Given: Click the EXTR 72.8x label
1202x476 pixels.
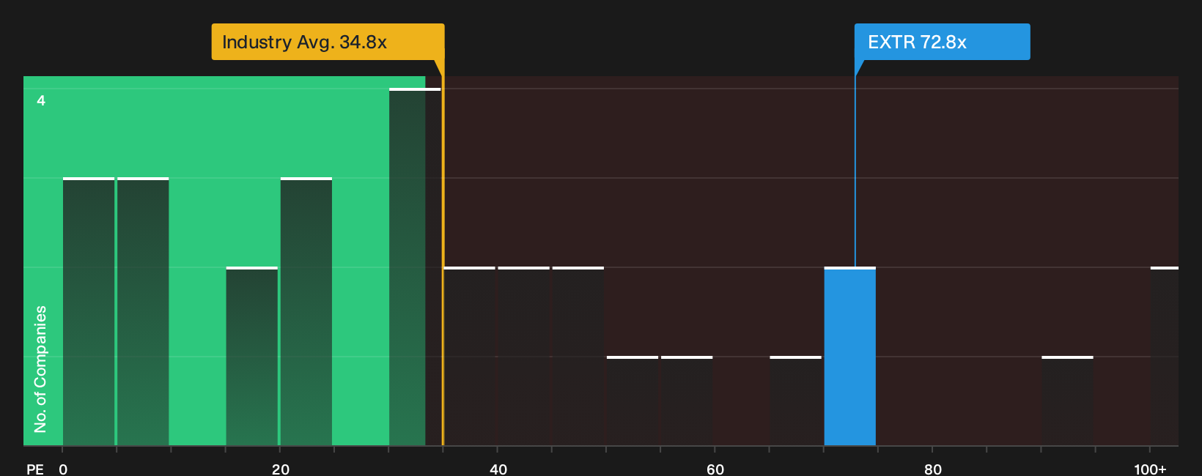Looking at the screenshot, I should (942, 42).
